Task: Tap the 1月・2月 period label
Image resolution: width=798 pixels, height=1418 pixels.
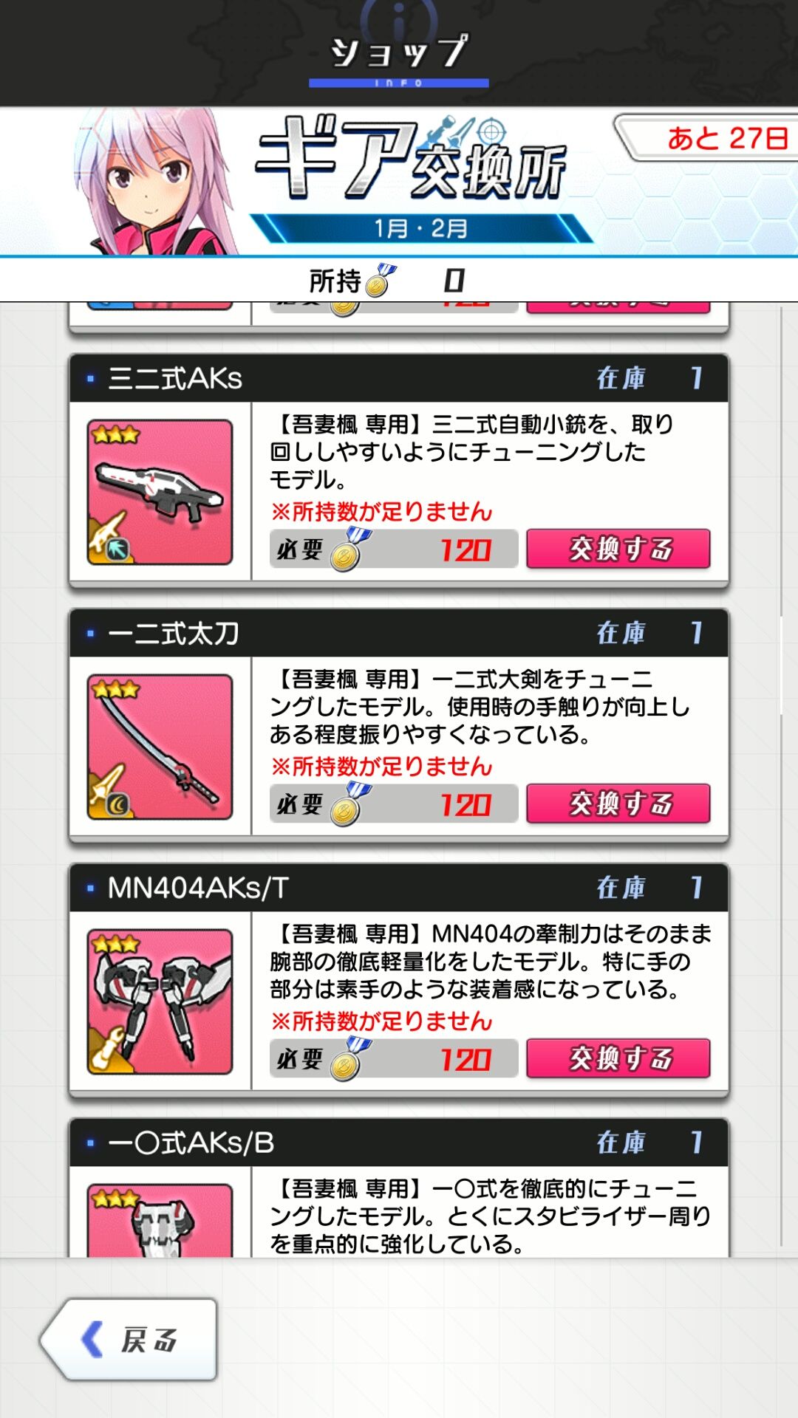Action: tap(420, 228)
